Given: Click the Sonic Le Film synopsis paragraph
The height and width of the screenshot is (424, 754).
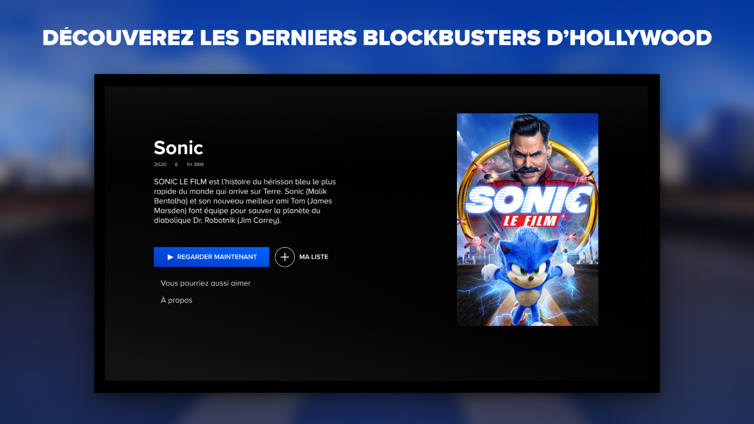Looking at the screenshot, I should click(x=244, y=201).
